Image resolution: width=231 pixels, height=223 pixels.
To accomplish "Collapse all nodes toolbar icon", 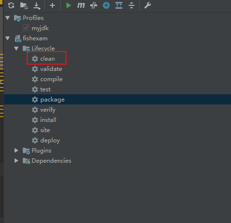I will pos(132,5).
